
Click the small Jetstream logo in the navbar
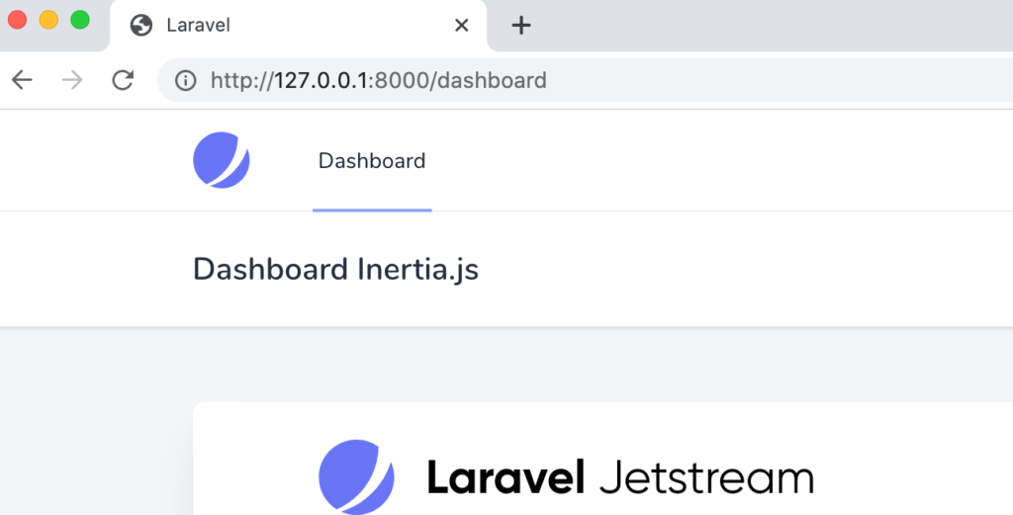(x=222, y=160)
